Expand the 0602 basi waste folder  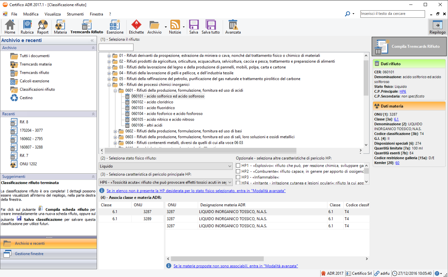(x=115, y=131)
